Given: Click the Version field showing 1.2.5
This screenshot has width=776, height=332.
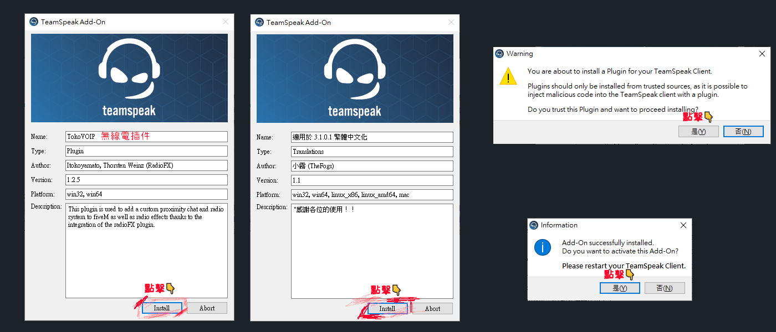Looking at the screenshot, I should (x=146, y=180).
